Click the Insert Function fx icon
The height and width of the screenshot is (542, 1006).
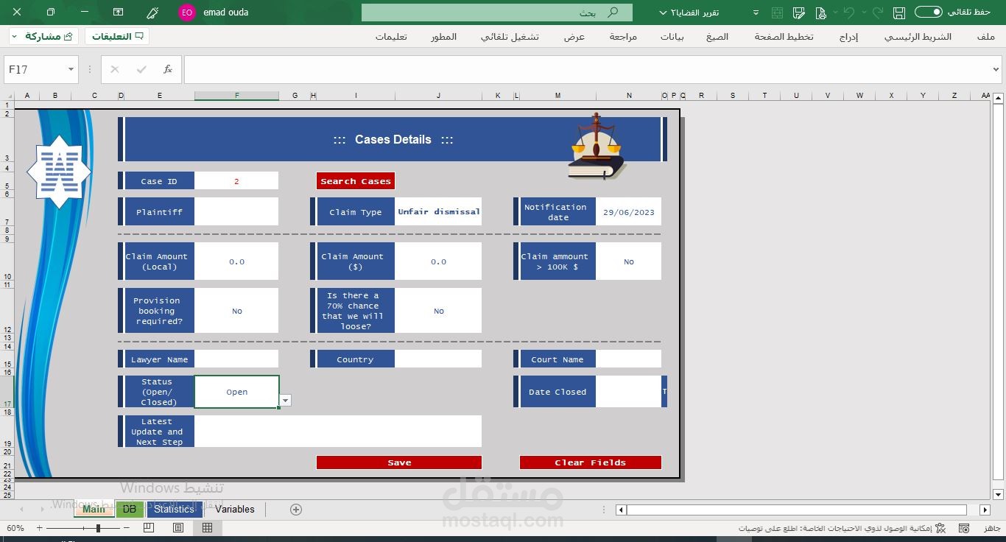click(x=168, y=69)
